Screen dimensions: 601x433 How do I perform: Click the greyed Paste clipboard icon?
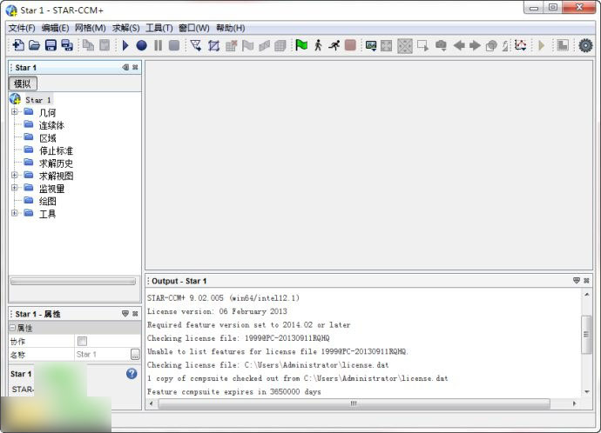tap(105, 45)
